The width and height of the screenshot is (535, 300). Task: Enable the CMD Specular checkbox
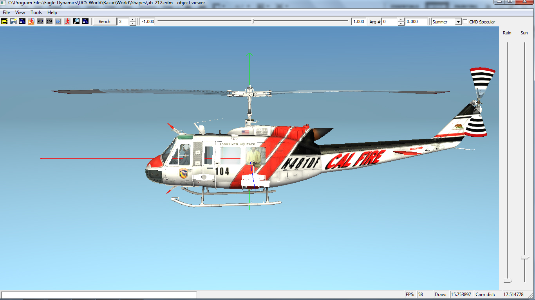pos(465,22)
